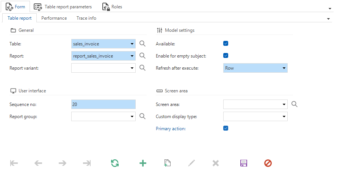340x176 pixels.
Task: Open lookup for Screen area field
Action: point(294,104)
